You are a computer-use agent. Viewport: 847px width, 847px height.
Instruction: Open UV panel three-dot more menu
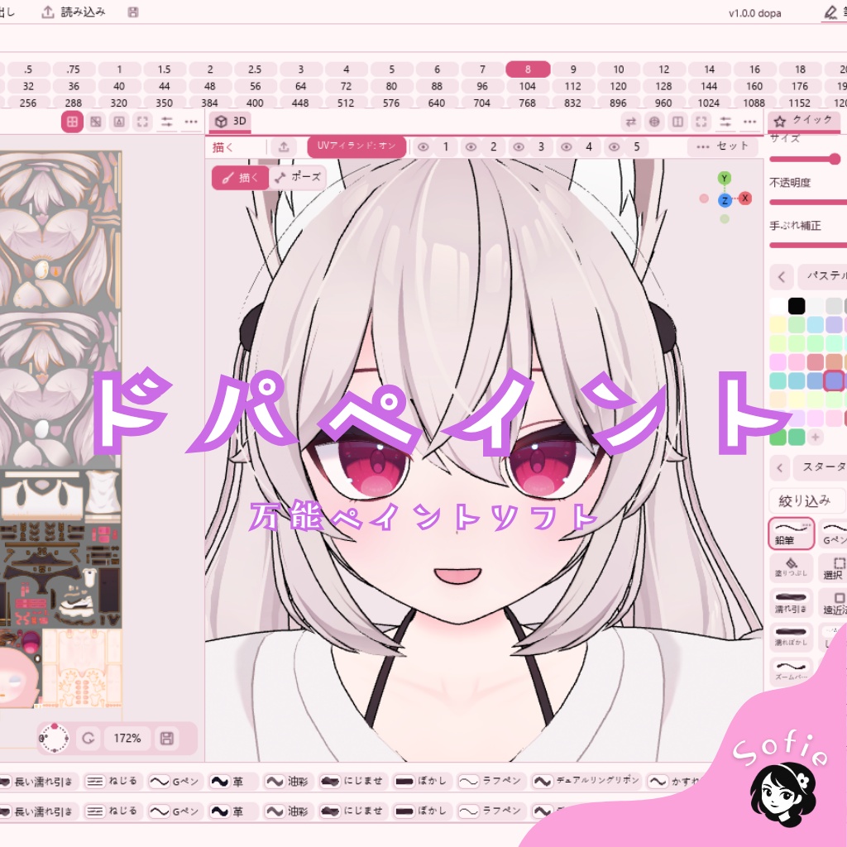click(191, 122)
